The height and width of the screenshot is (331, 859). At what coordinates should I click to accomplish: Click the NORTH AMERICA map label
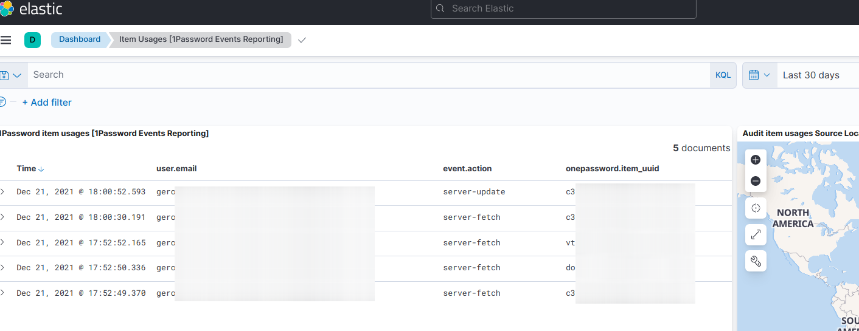(x=793, y=218)
